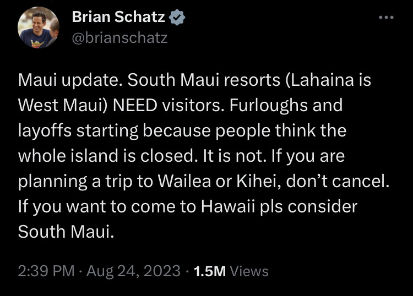Click the words "Maui update" in the tweet
Image resolution: width=413 pixels, height=296 pixels.
point(68,80)
